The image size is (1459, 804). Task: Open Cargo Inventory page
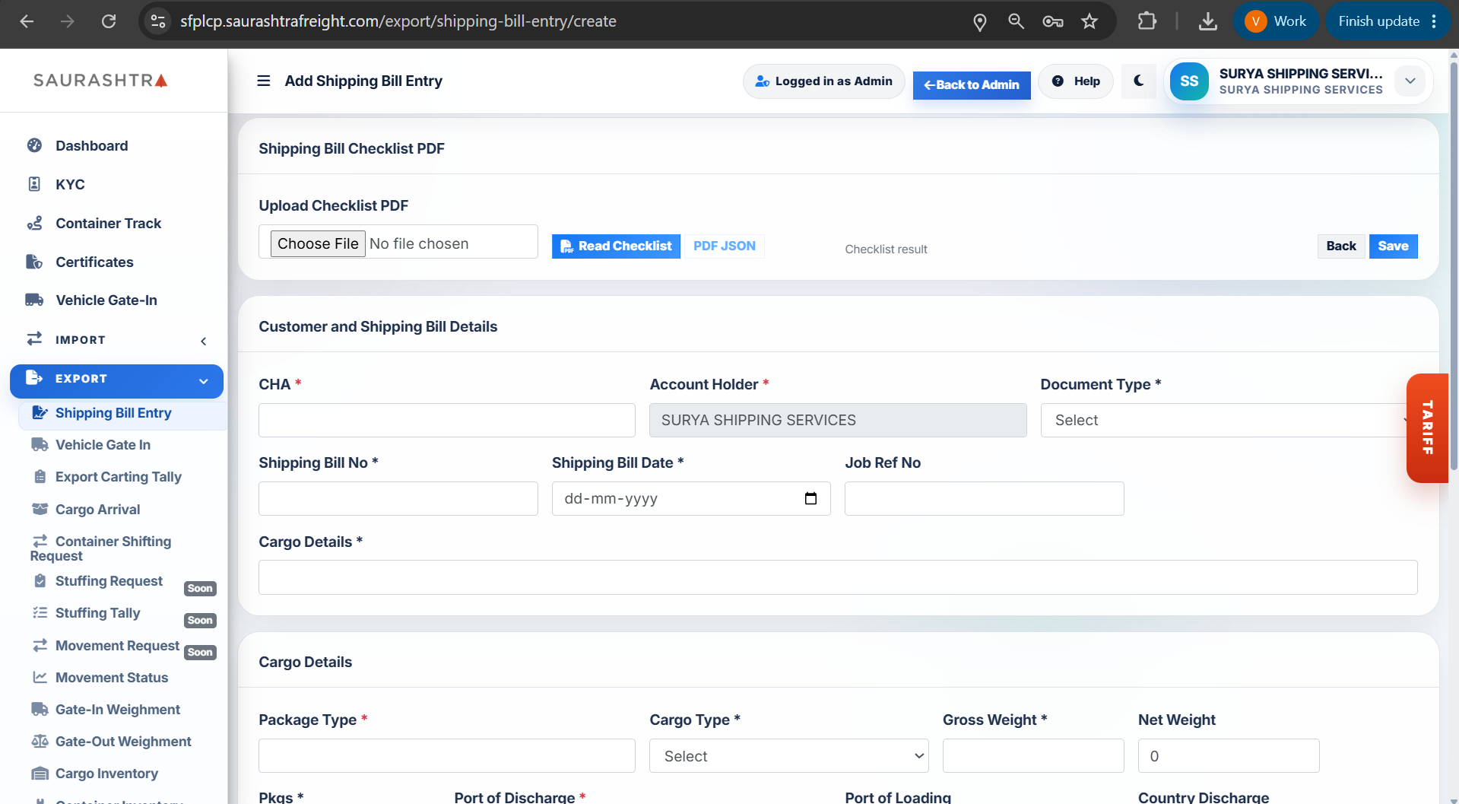(x=106, y=773)
